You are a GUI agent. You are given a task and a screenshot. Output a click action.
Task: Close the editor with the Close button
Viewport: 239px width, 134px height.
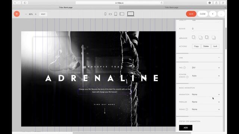coord(202,14)
